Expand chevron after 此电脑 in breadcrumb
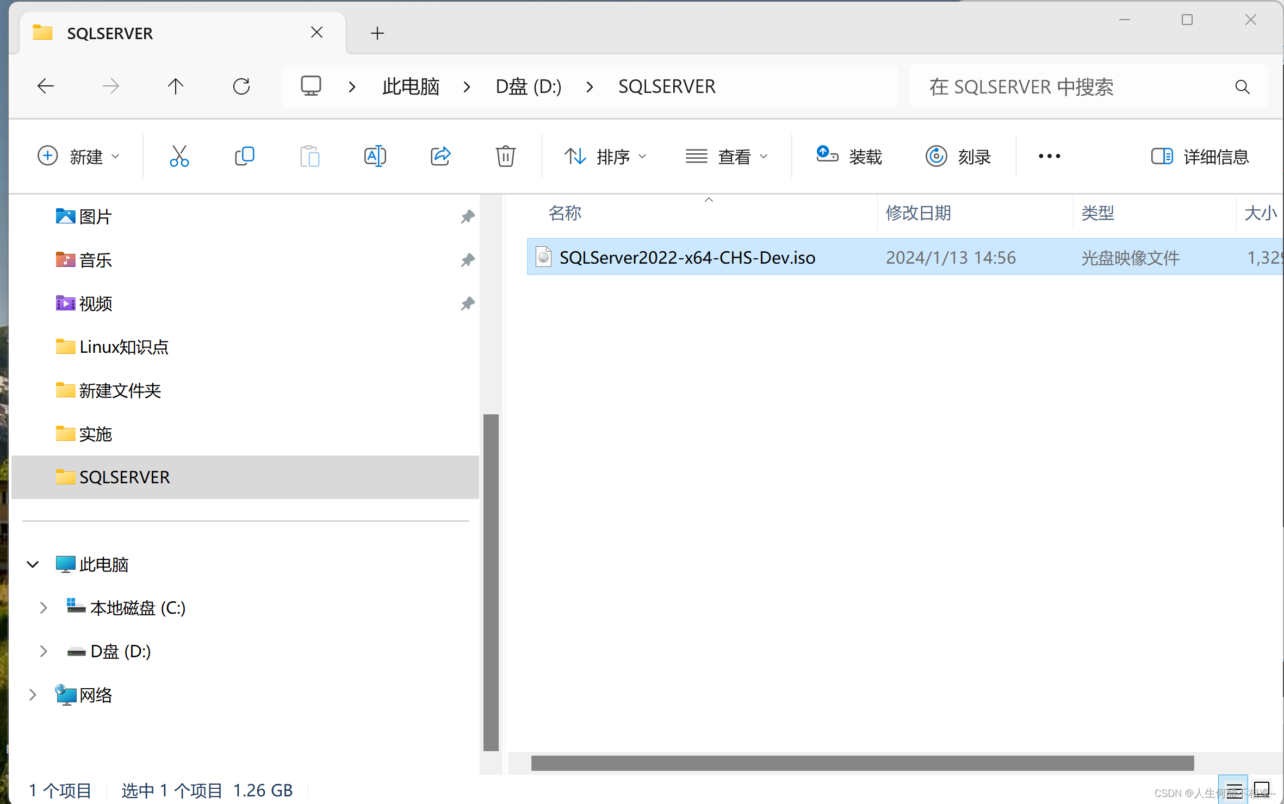The height and width of the screenshot is (804, 1284). [x=467, y=86]
